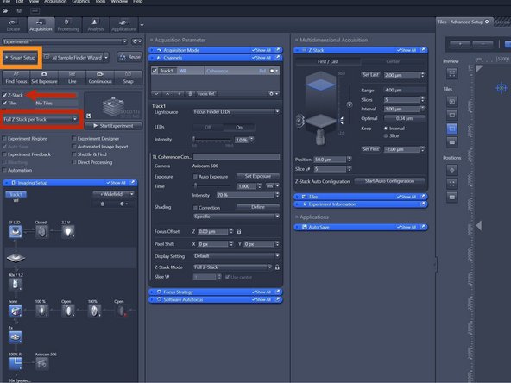Open the Display Setting Default dropdown
The image size is (511, 383).
237,256
